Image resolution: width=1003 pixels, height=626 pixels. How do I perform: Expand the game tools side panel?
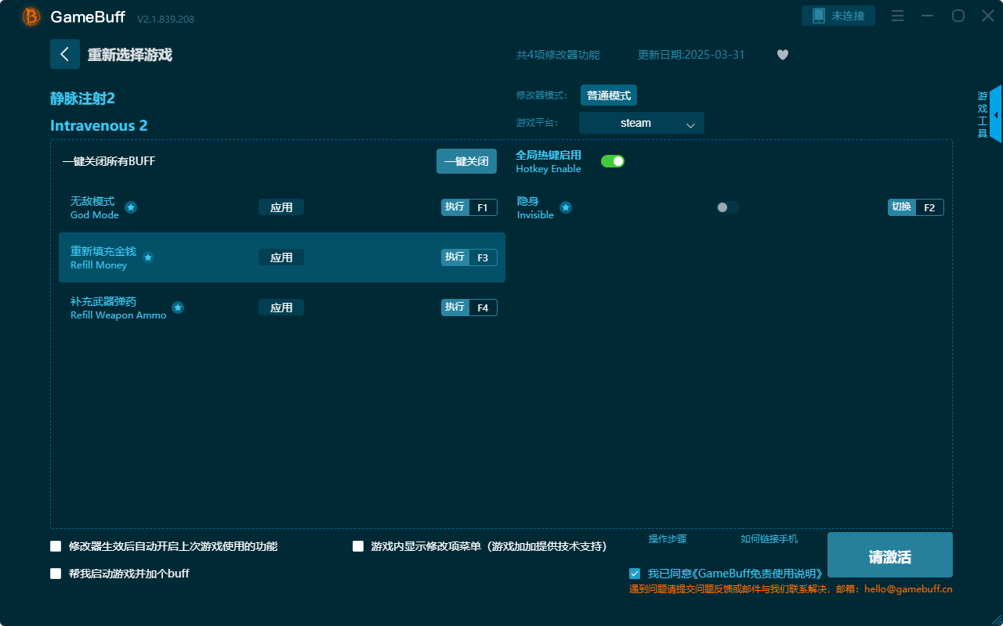pyautogui.click(x=994, y=114)
